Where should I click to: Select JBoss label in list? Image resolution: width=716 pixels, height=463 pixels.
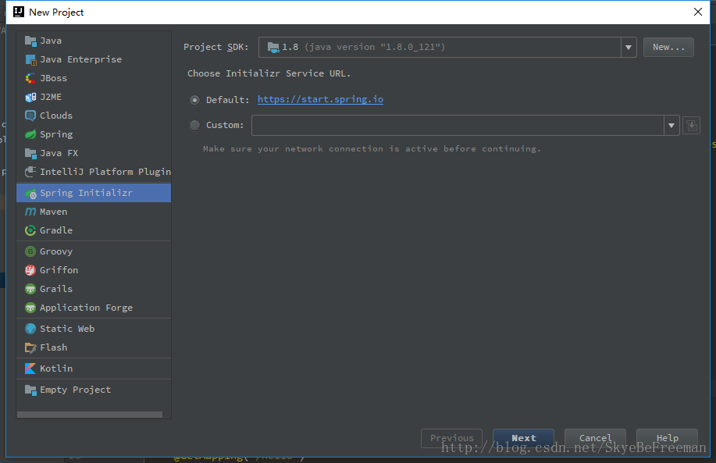(53, 78)
